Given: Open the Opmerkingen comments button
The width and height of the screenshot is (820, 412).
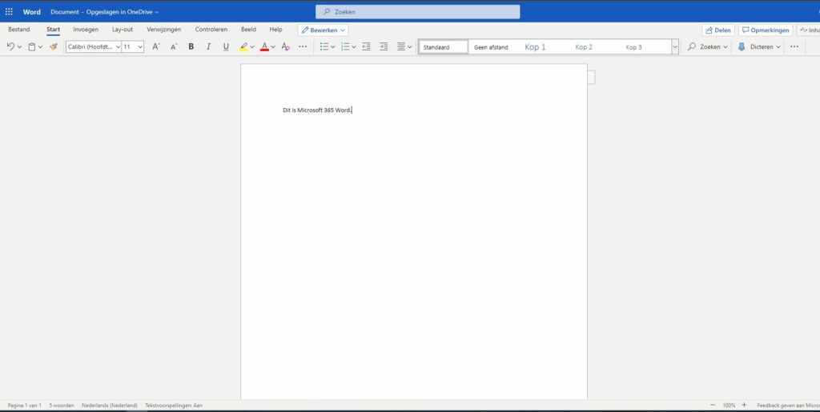Looking at the screenshot, I should [765, 30].
